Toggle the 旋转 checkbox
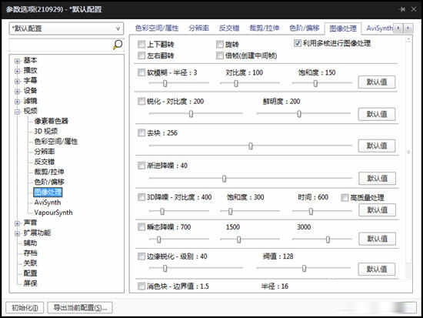Viewport: 423px width, 318px height. [x=220, y=44]
